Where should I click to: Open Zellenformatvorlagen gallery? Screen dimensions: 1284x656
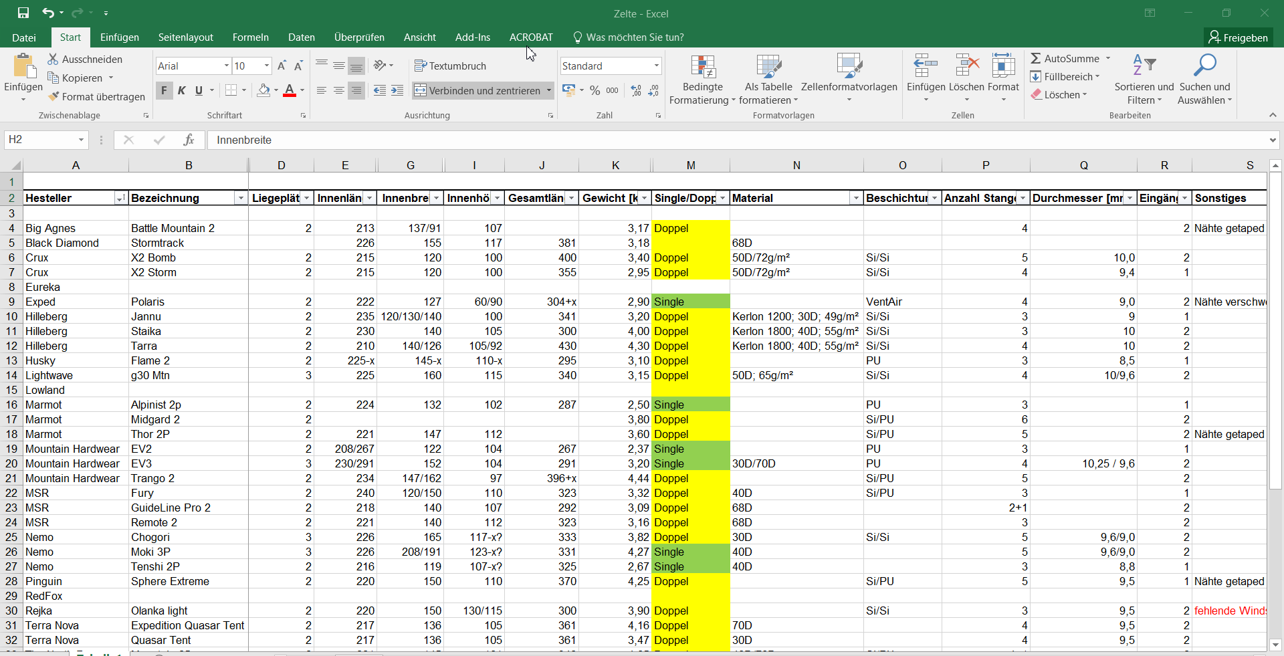[849, 78]
